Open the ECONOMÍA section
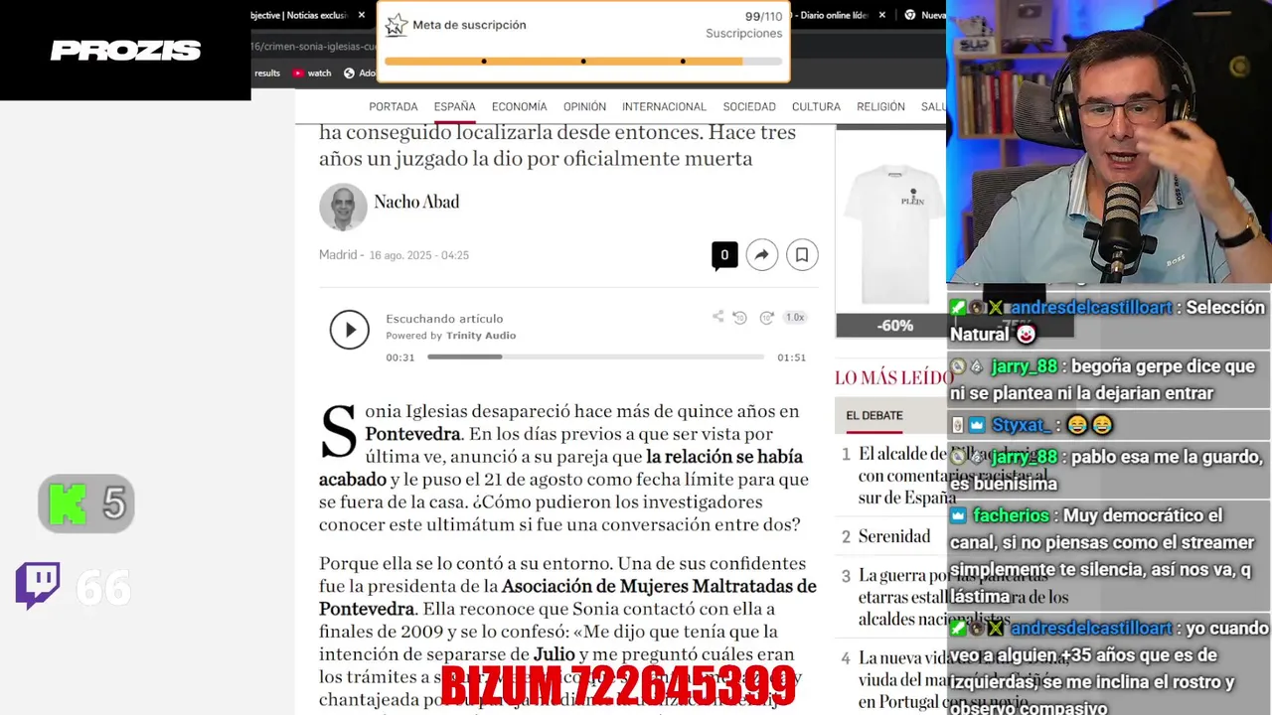This screenshot has height=715, width=1272. [519, 106]
